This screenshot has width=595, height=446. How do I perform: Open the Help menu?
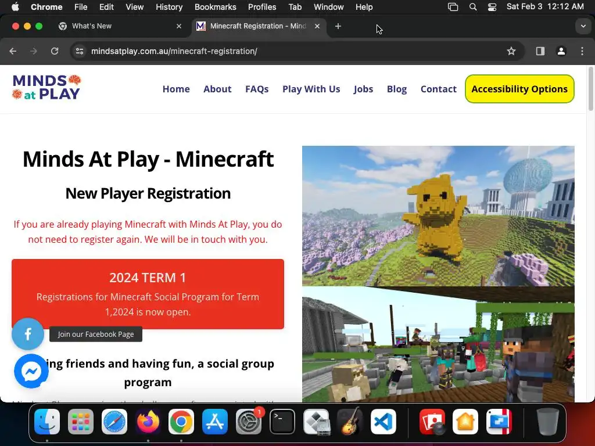pyautogui.click(x=364, y=7)
